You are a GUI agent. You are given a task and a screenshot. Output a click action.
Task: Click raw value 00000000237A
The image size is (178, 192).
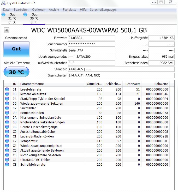click(157, 113)
